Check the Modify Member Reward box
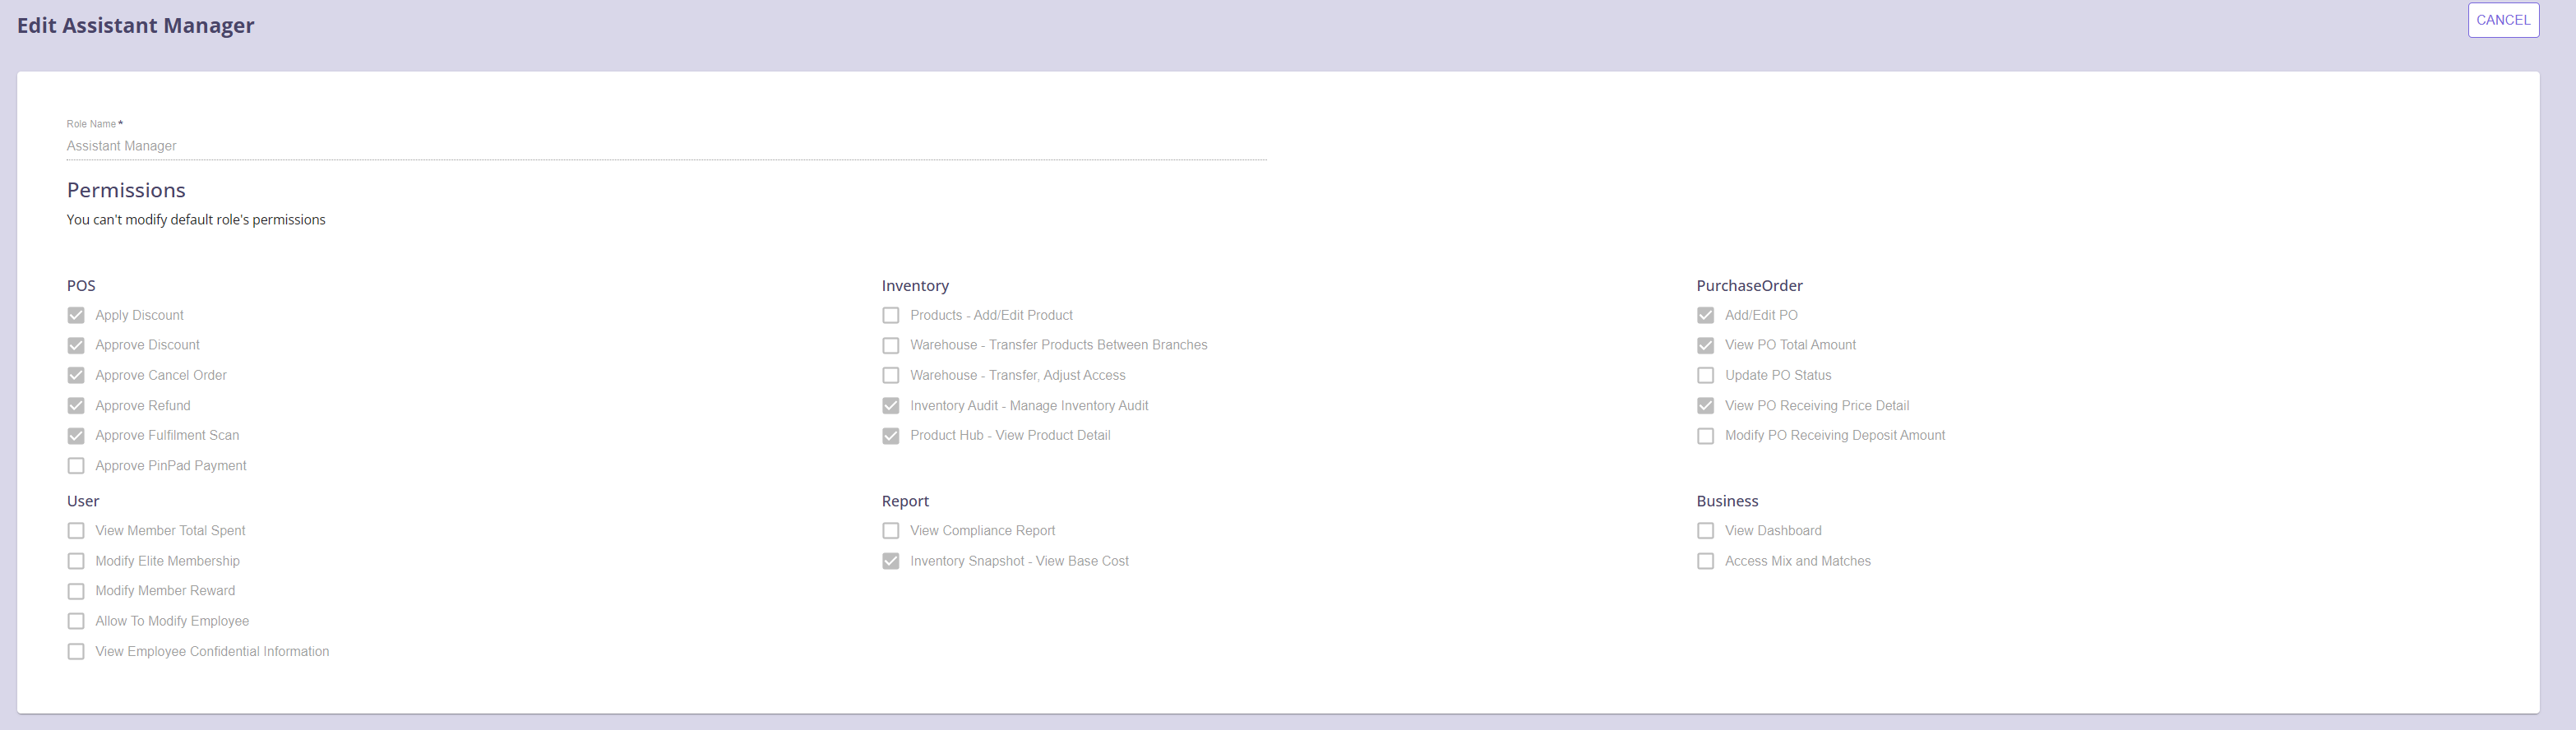Image resolution: width=2576 pixels, height=730 pixels. coord(76,591)
